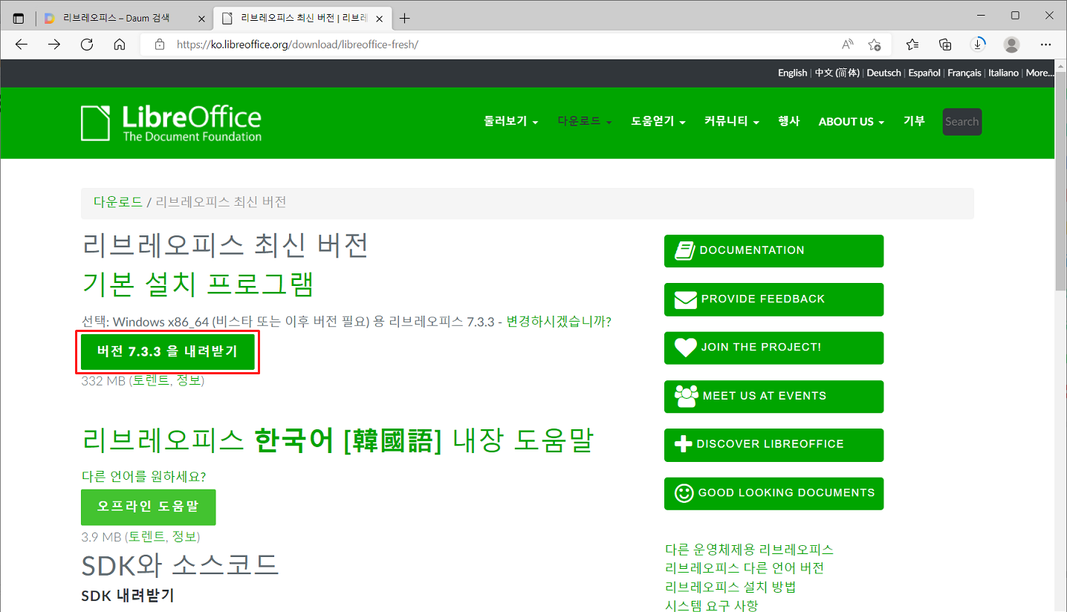Image resolution: width=1067 pixels, height=612 pixels.
Task: Open 시스템 요구 사항 link
Action: pos(712,605)
